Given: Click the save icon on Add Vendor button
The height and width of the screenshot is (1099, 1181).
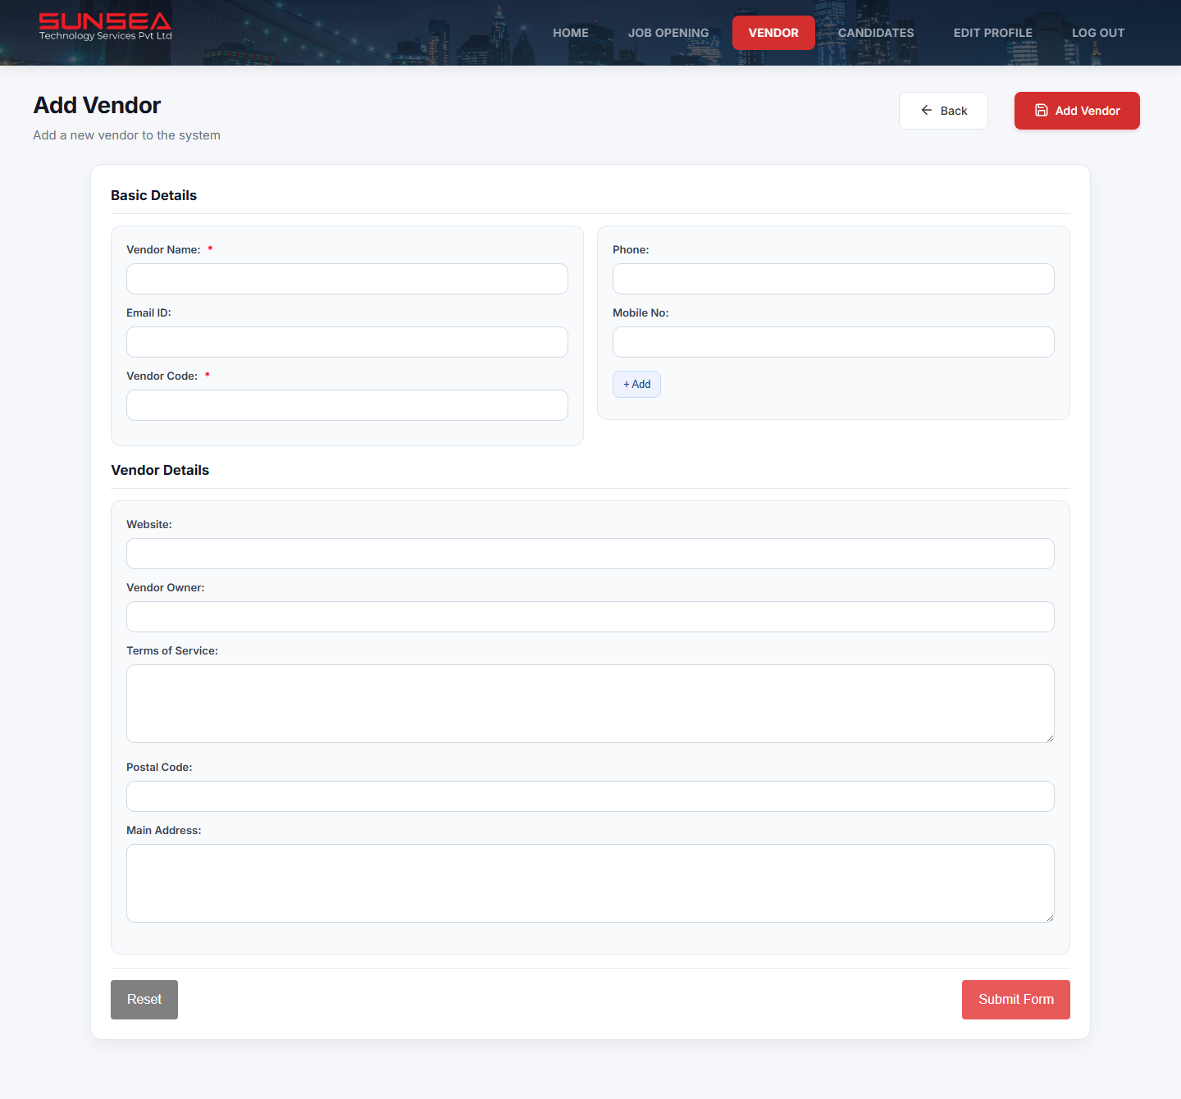Looking at the screenshot, I should pyautogui.click(x=1042, y=110).
